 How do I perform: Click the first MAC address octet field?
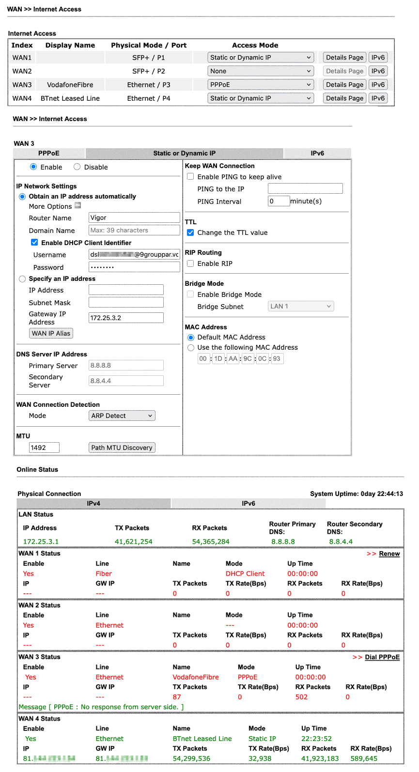click(203, 358)
